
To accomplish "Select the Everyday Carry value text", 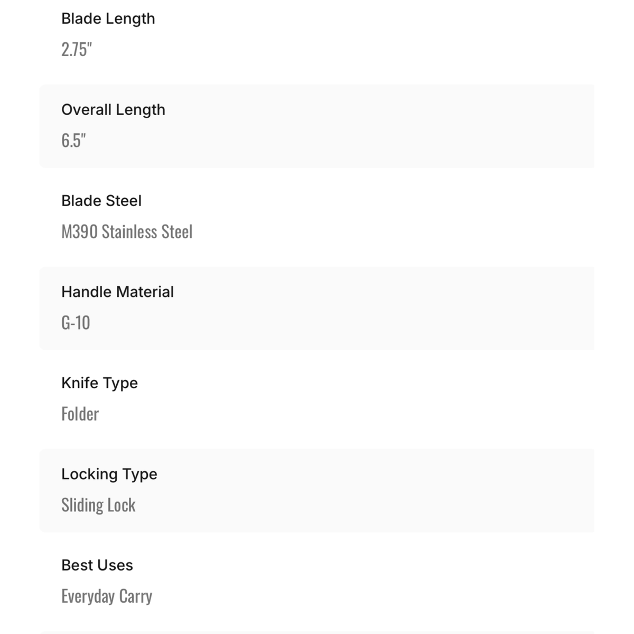I will tap(107, 596).
